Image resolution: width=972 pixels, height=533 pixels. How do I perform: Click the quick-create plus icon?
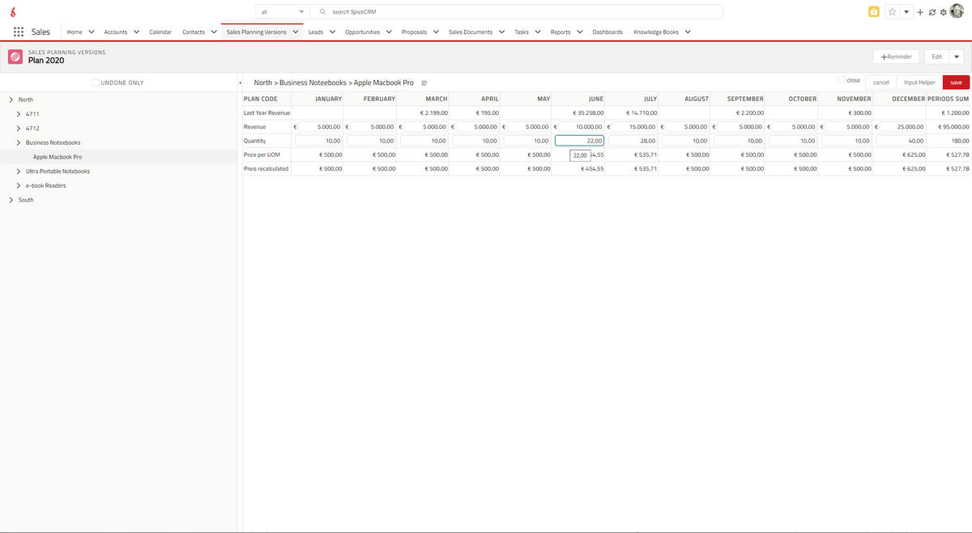(920, 12)
